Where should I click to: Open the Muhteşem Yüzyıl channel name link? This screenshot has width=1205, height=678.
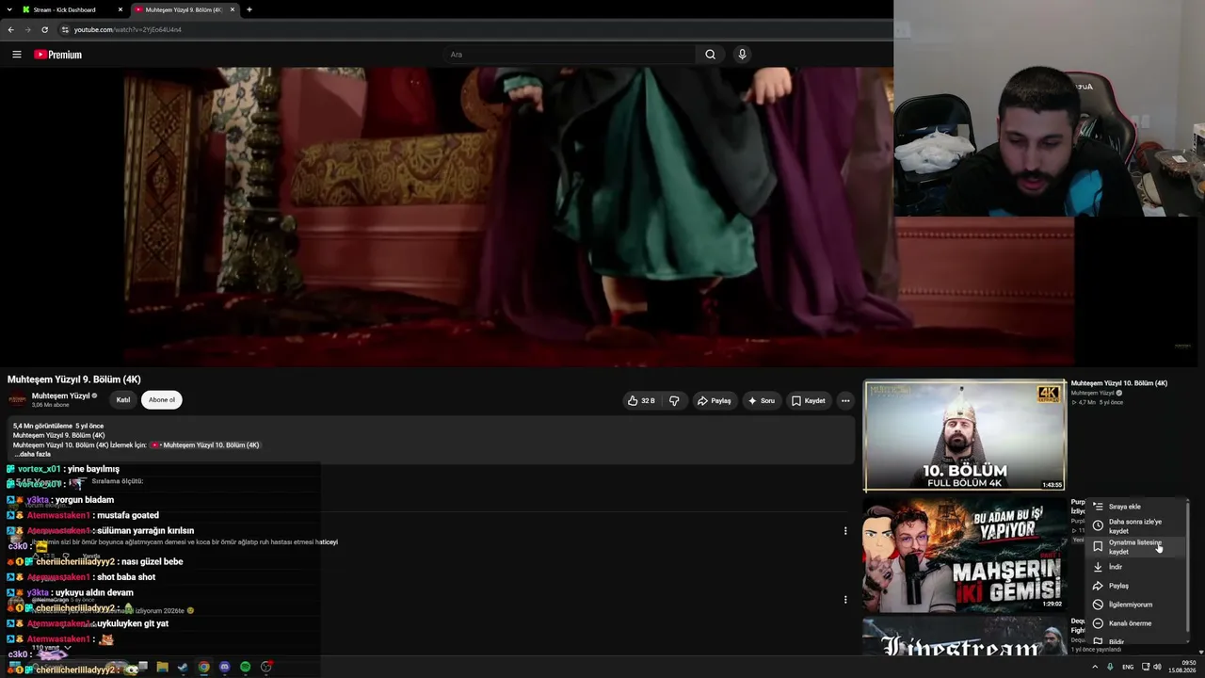click(61, 395)
